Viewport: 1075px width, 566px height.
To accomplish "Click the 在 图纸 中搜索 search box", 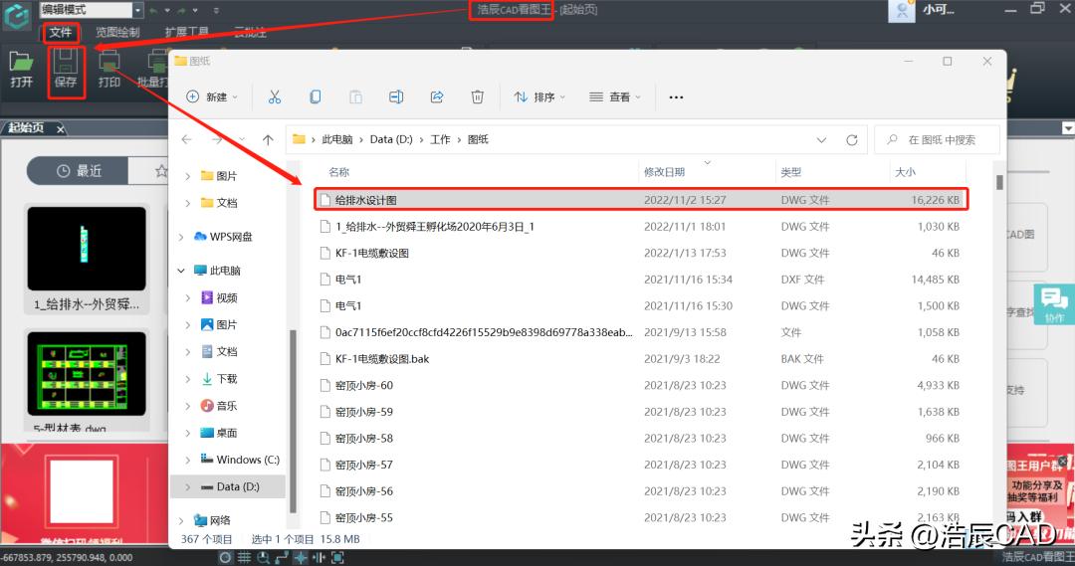I will (x=937, y=140).
